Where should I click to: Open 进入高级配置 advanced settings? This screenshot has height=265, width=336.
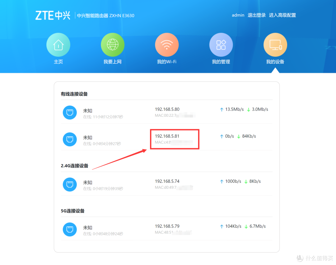coord(282,15)
